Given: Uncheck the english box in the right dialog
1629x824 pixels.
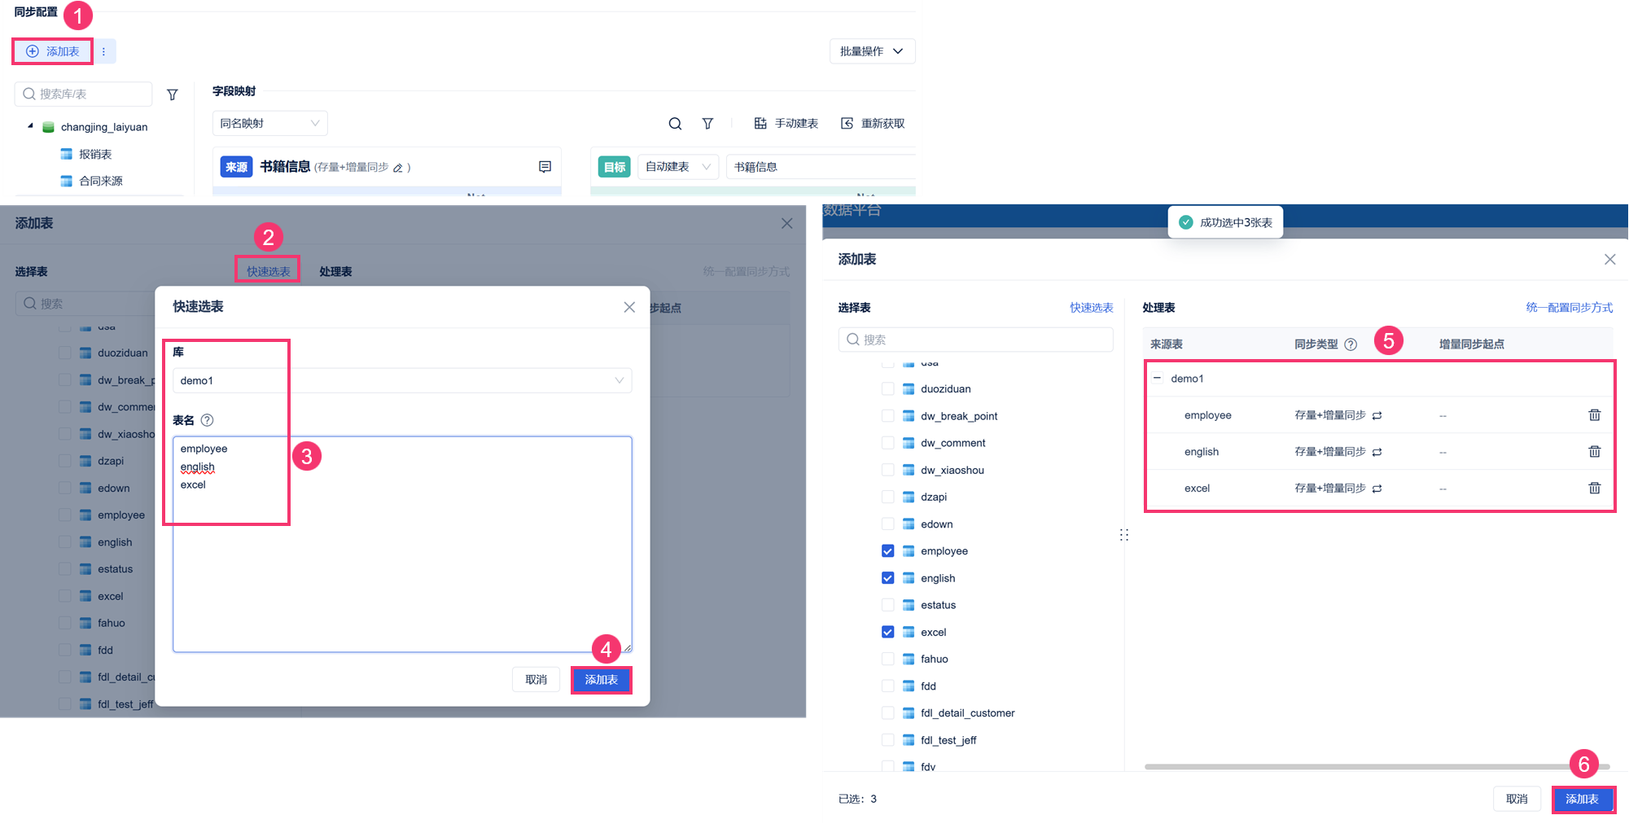Looking at the screenshot, I should point(887,578).
